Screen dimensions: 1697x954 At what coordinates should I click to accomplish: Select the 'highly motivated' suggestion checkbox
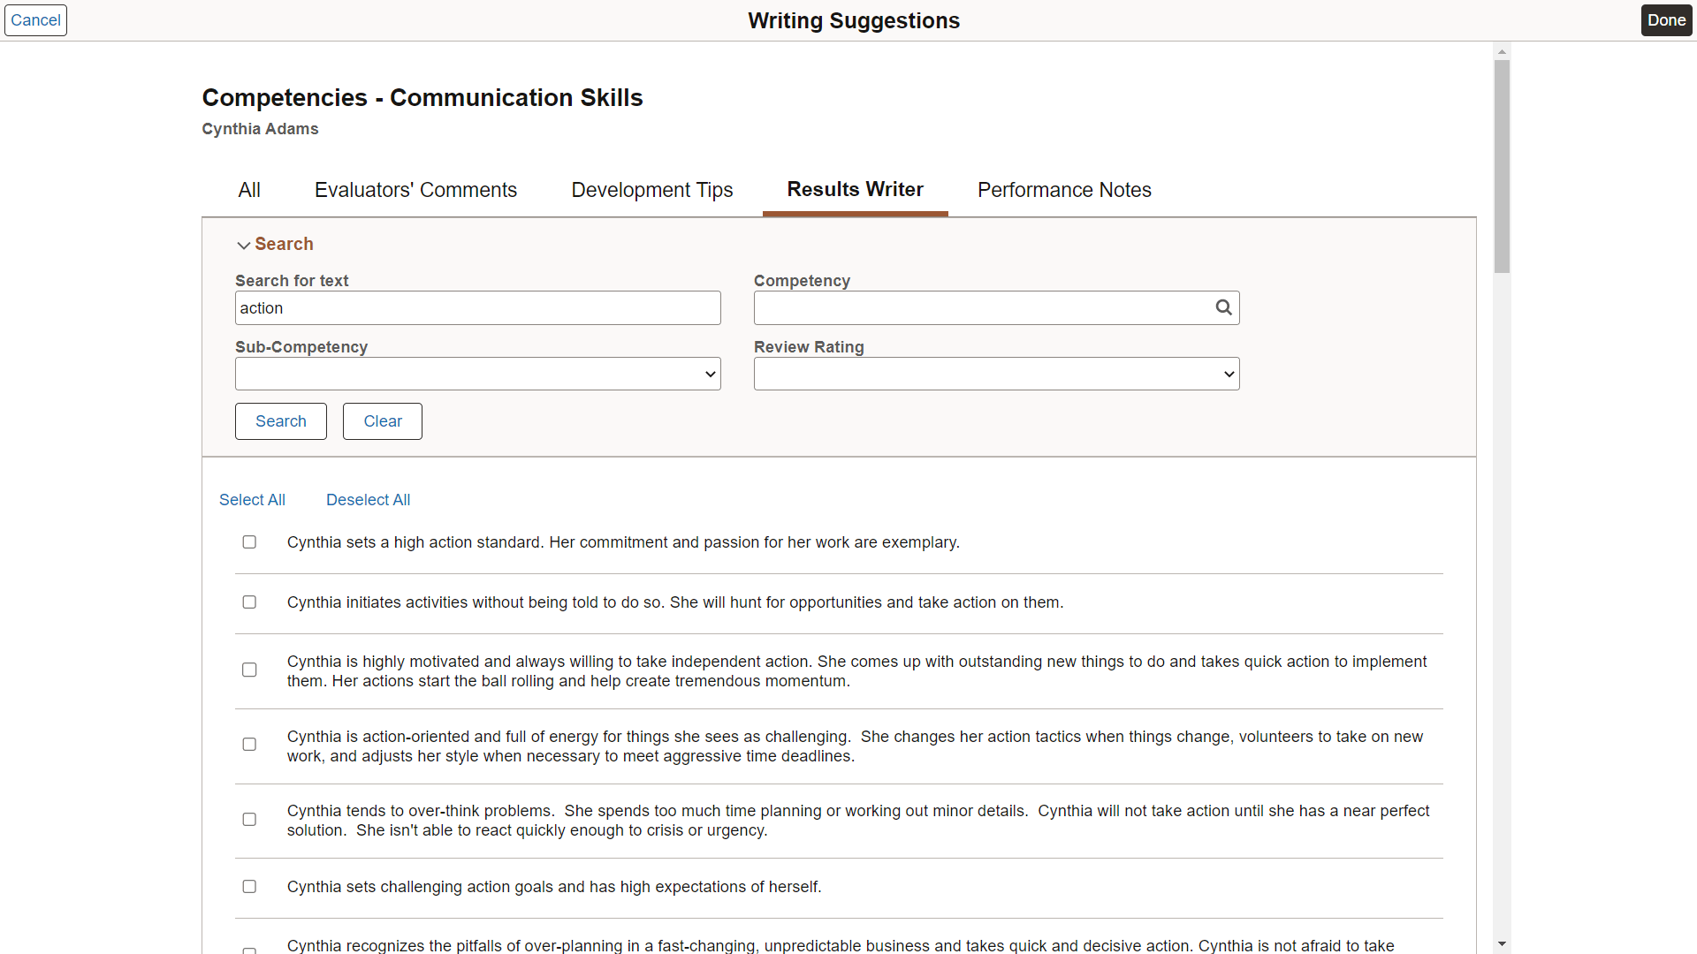pyautogui.click(x=249, y=670)
